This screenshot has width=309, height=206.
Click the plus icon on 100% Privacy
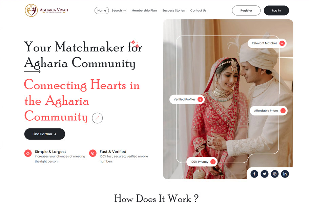coord(213,162)
